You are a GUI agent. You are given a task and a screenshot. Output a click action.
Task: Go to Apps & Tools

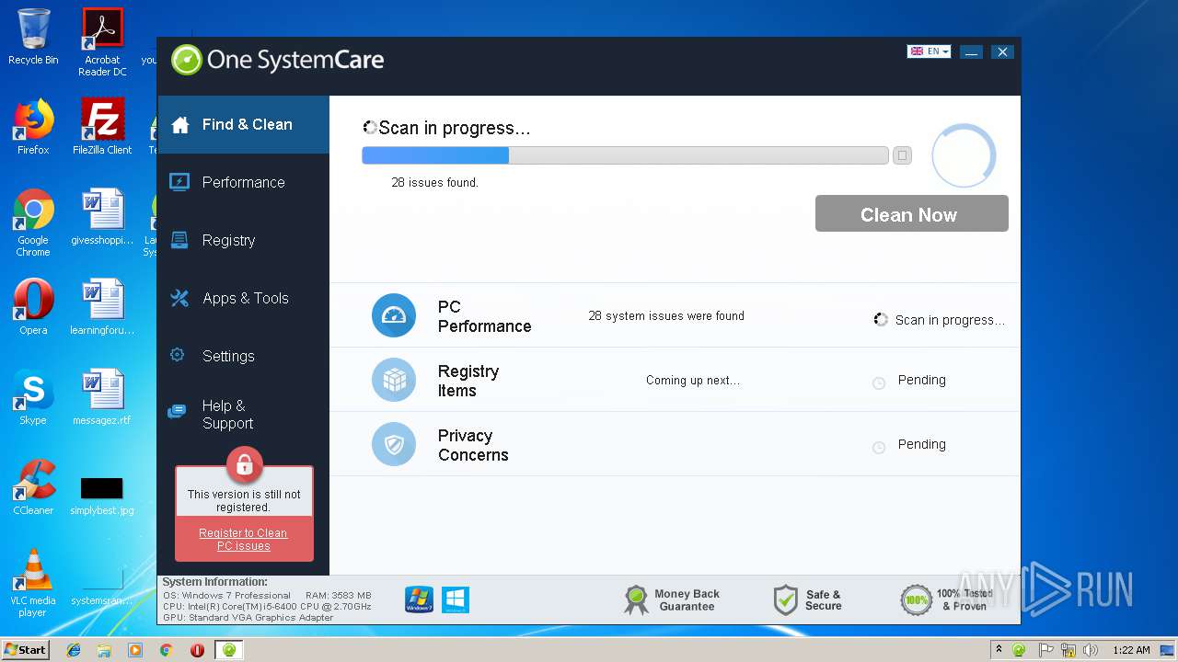243,298
